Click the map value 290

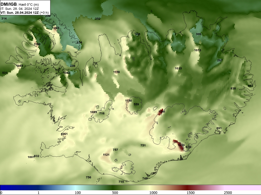48,16
